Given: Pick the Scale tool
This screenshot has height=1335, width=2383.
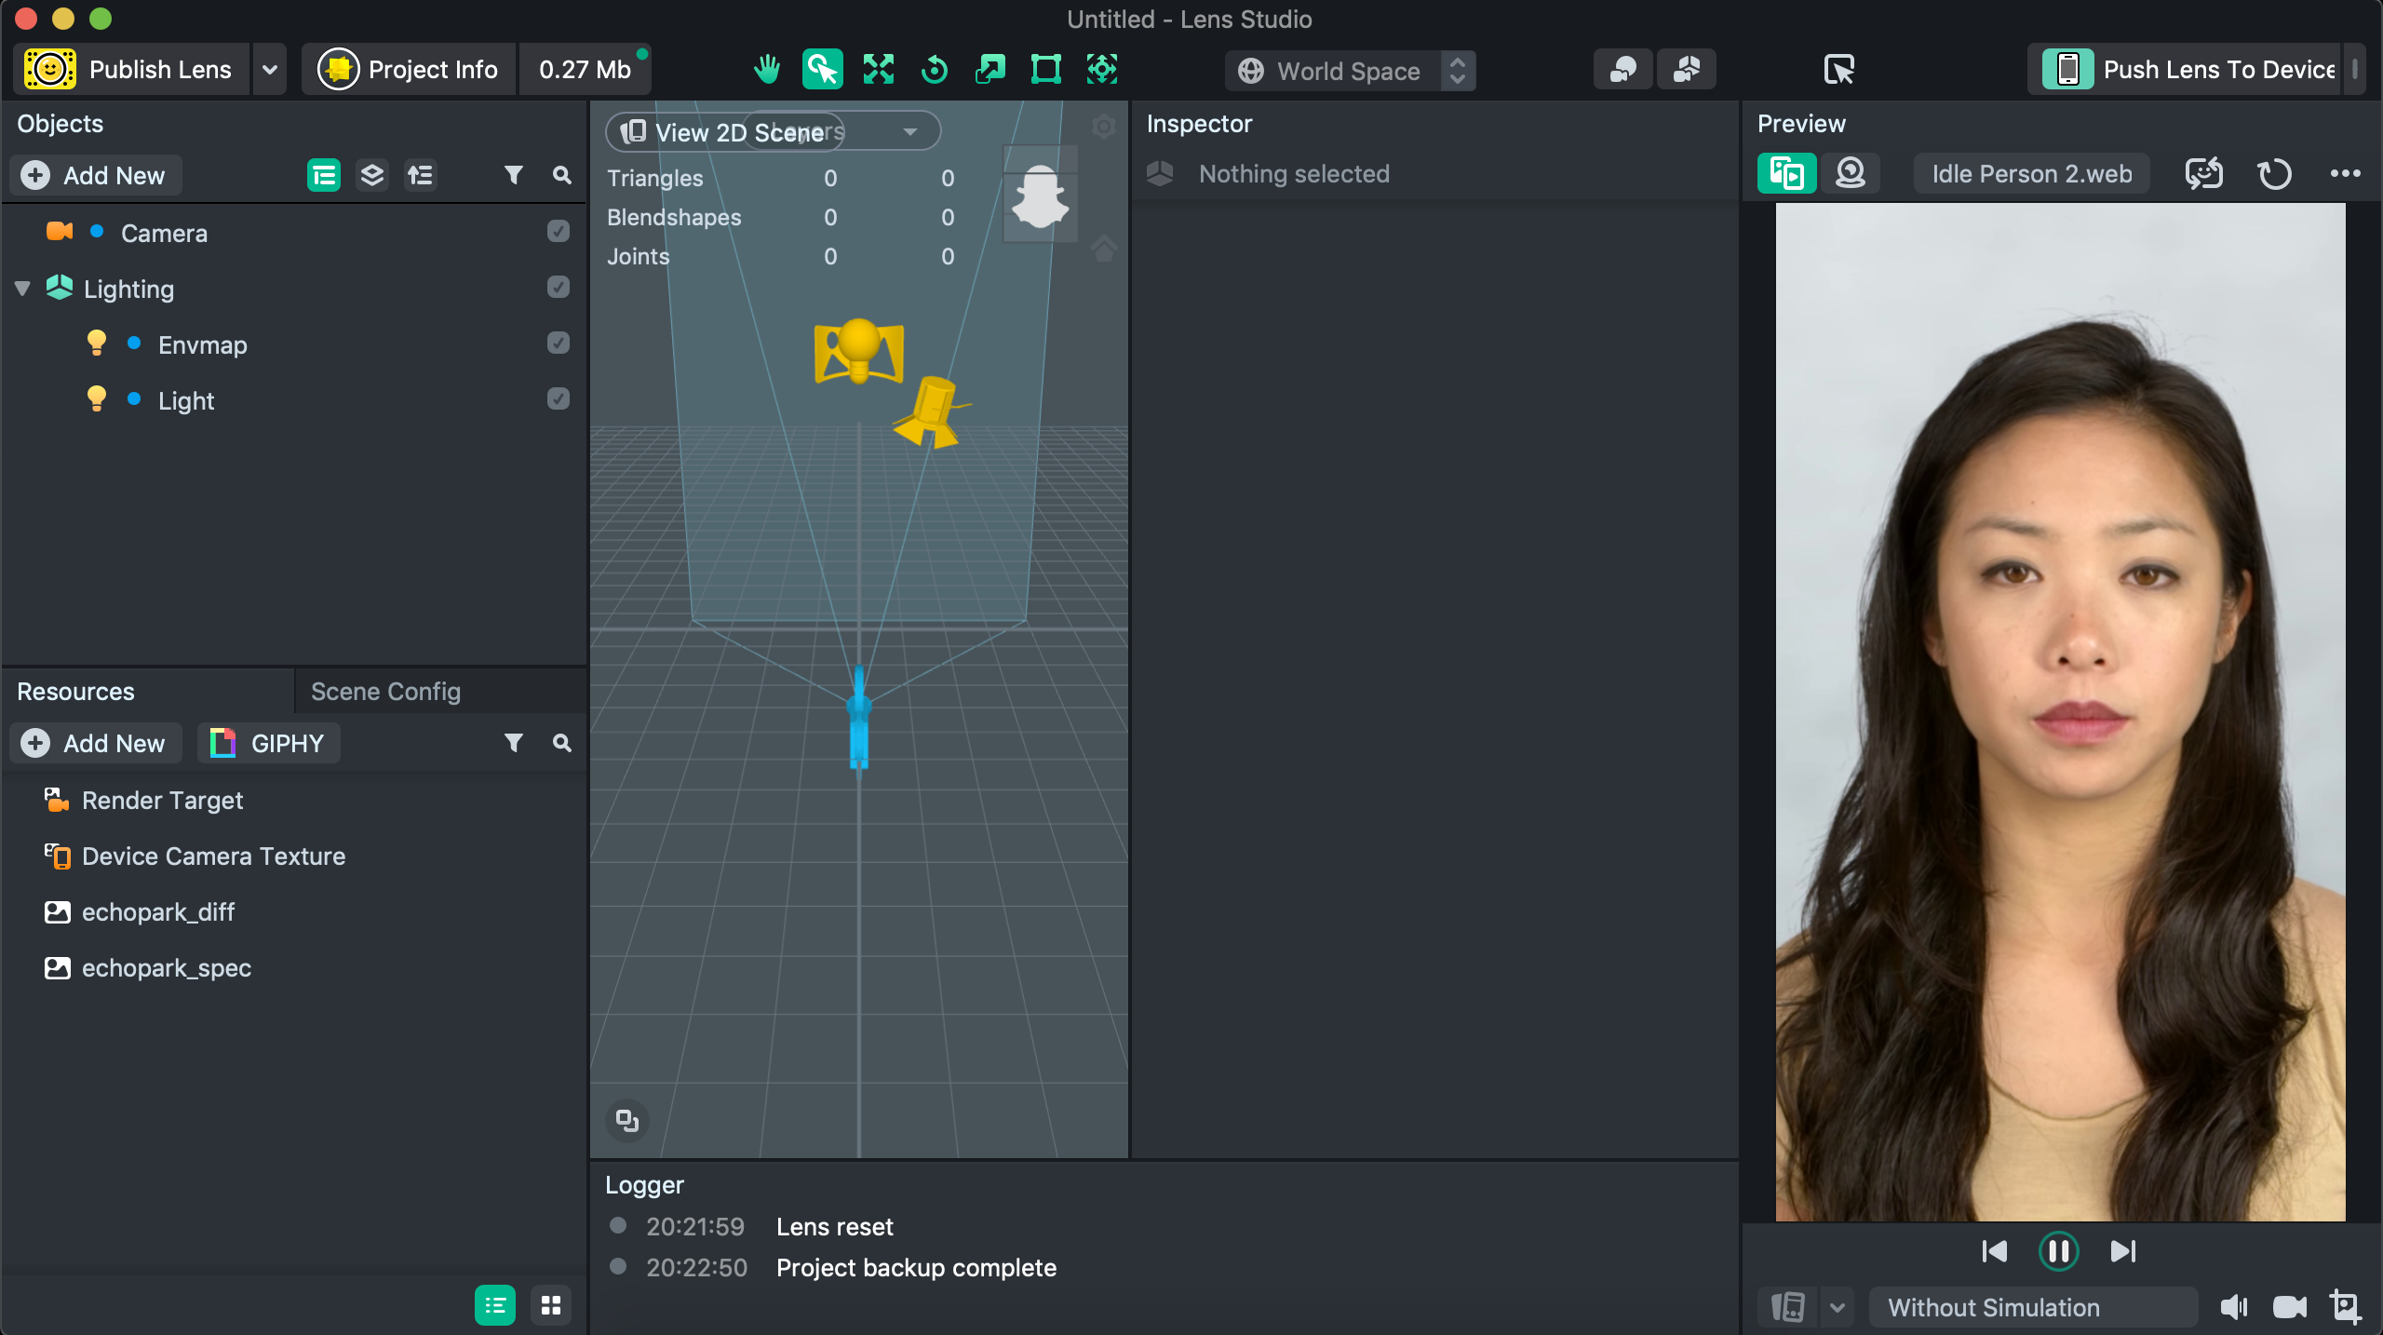Looking at the screenshot, I should coord(990,70).
